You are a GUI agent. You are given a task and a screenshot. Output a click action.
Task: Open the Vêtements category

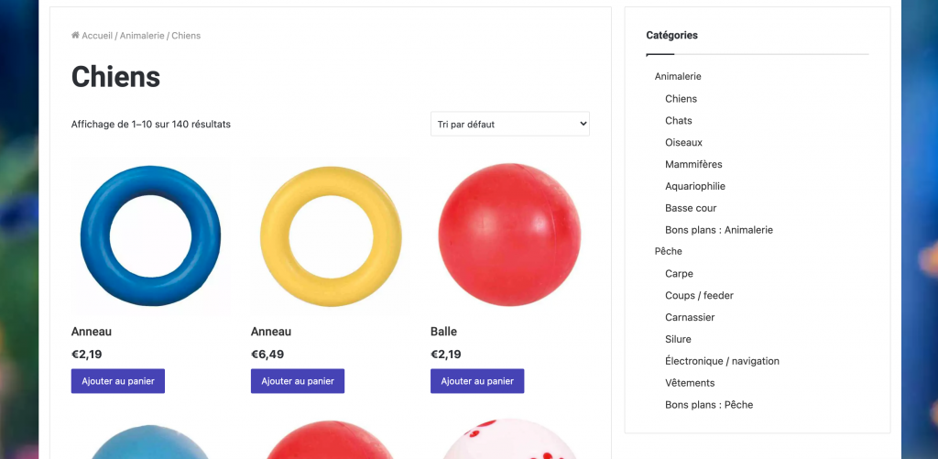690,383
